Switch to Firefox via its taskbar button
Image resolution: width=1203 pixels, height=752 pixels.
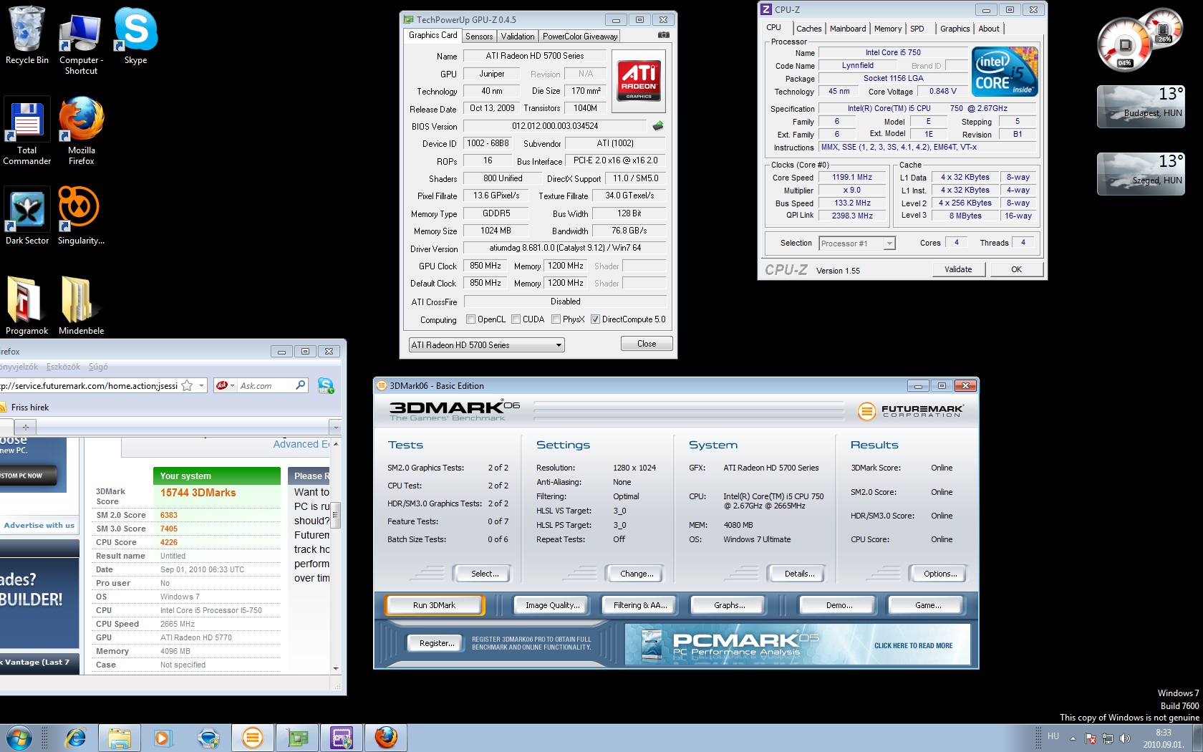[385, 738]
